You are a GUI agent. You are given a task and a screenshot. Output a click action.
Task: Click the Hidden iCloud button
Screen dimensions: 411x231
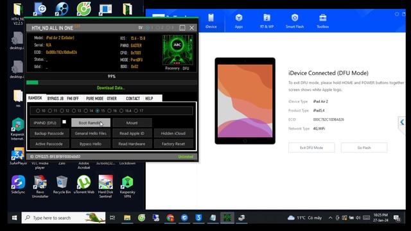(173, 133)
